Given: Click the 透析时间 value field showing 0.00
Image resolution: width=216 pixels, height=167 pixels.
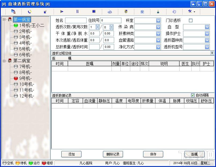Looking at the screenshot, I should [109, 47].
